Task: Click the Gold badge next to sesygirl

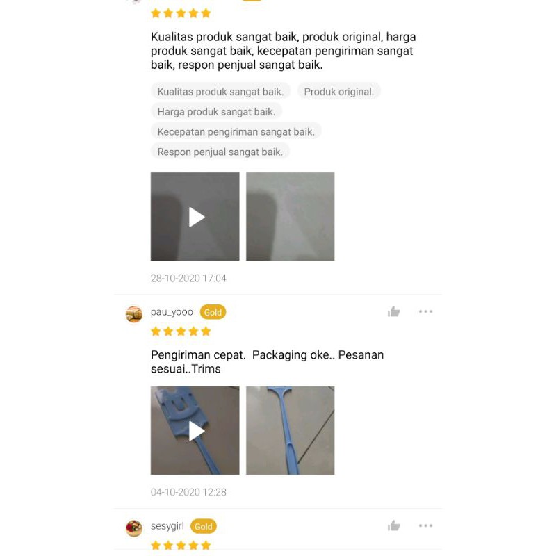Action: 203,526
